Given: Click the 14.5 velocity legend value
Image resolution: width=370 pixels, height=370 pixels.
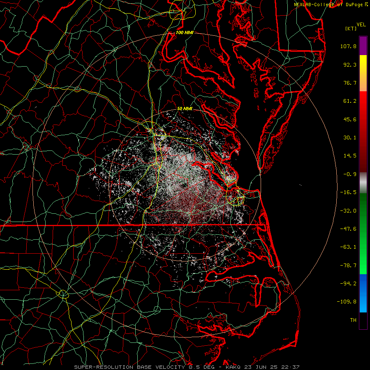Looking at the screenshot, I should pyautogui.click(x=350, y=156).
